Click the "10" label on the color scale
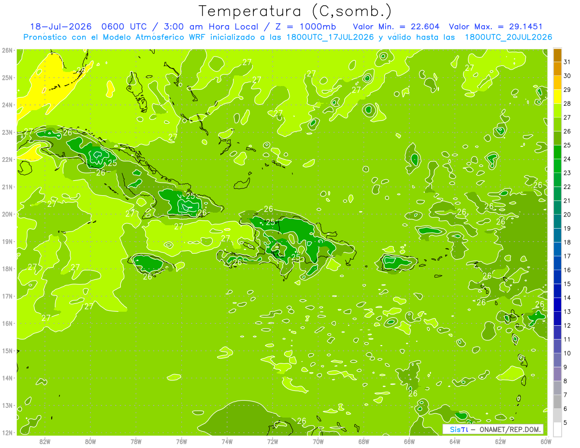Viewport: 580px width, 448px height. [x=567, y=353]
